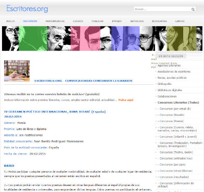Click the boletín de noticias question text

pyautogui.click(x=52, y=94)
